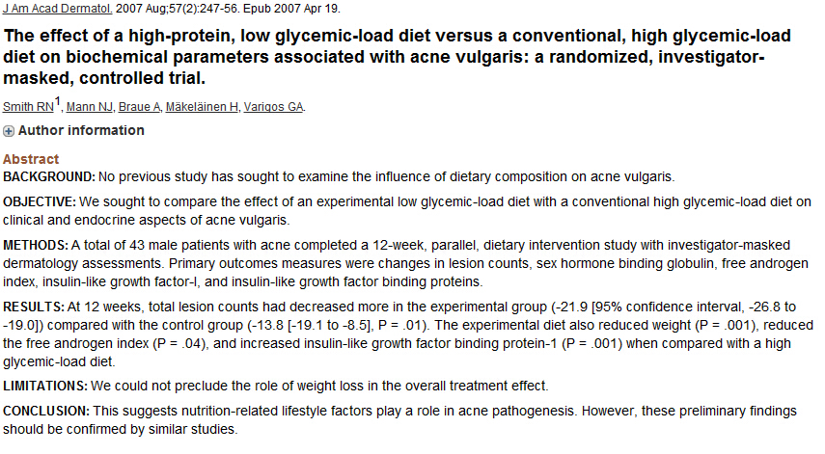The image size is (825, 454).
Task: Expand author details via the plus icon
Action: tap(9, 131)
